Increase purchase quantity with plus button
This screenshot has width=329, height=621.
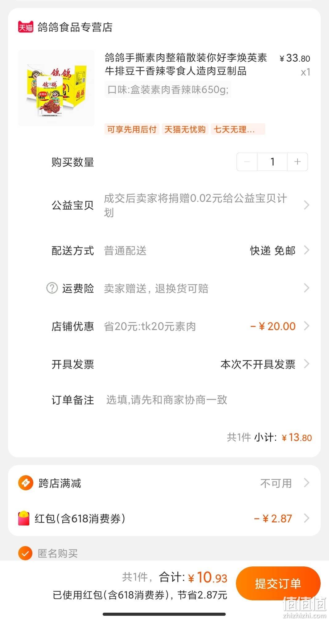(298, 162)
